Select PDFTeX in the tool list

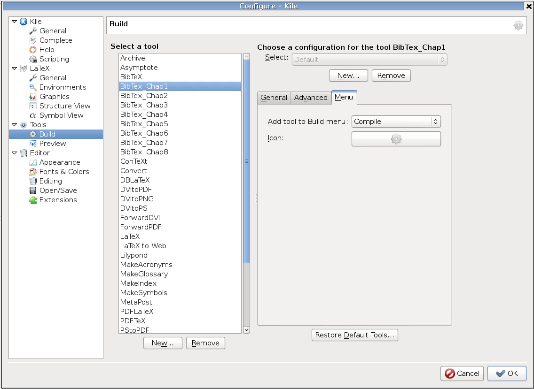point(180,320)
